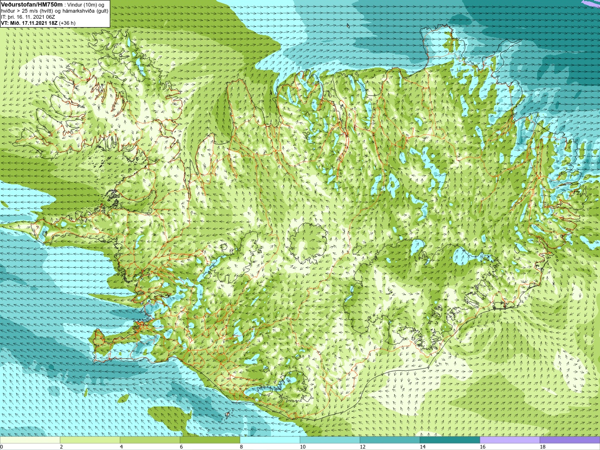Click the 'IT: þri. 16. 11. 2021 06Z' line
The width and height of the screenshot is (600, 450).
28,17
